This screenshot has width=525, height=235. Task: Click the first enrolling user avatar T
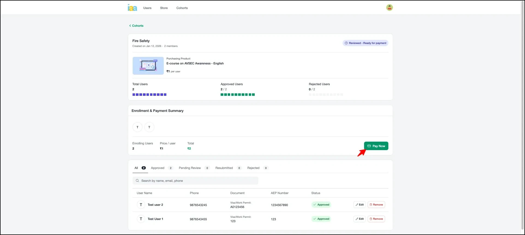tap(137, 127)
